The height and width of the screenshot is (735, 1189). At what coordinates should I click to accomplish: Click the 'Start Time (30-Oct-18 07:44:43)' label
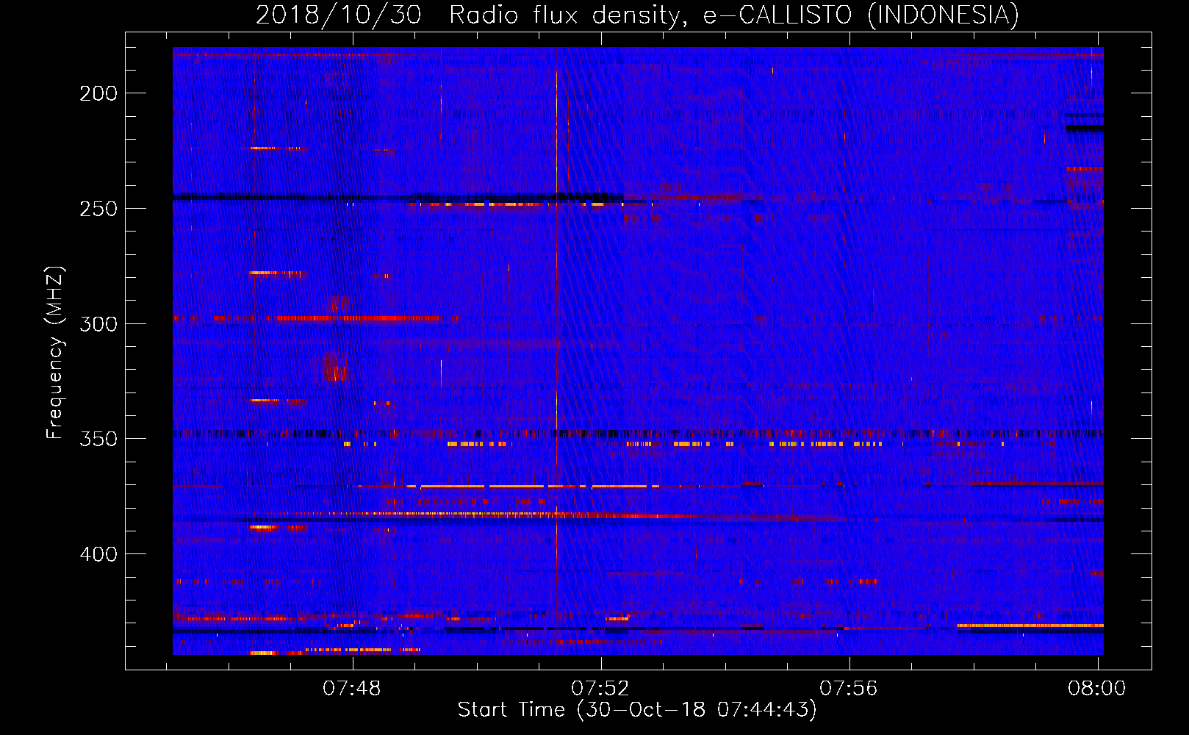coord(637,710)
